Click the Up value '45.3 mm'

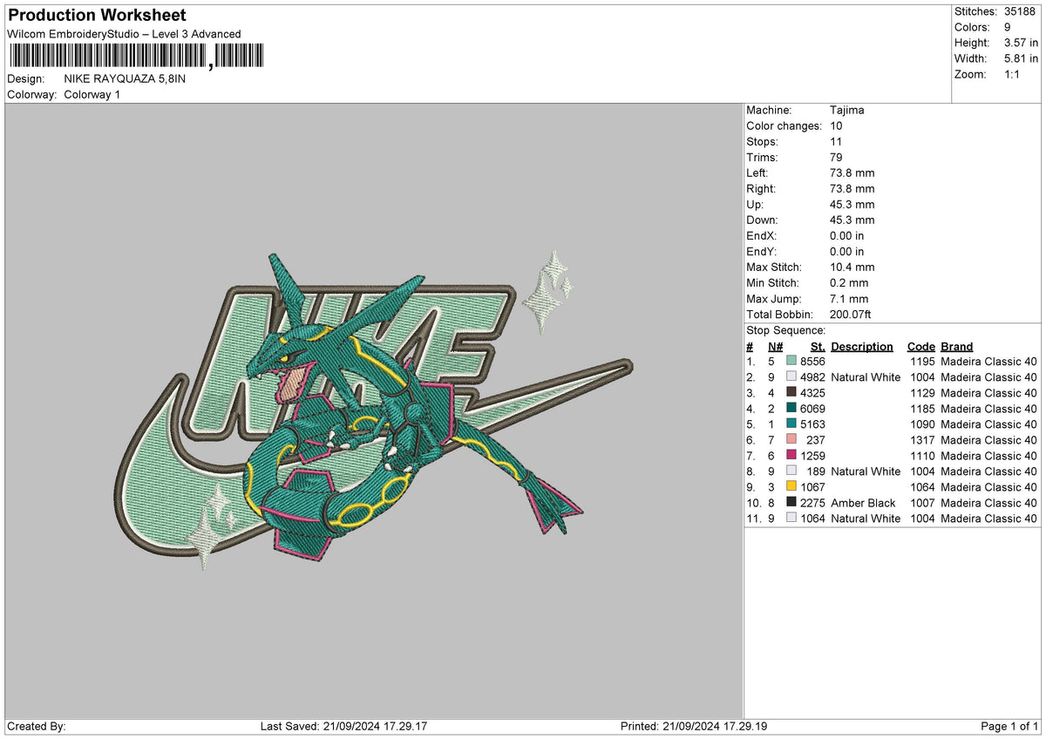(x=852, y=205)
